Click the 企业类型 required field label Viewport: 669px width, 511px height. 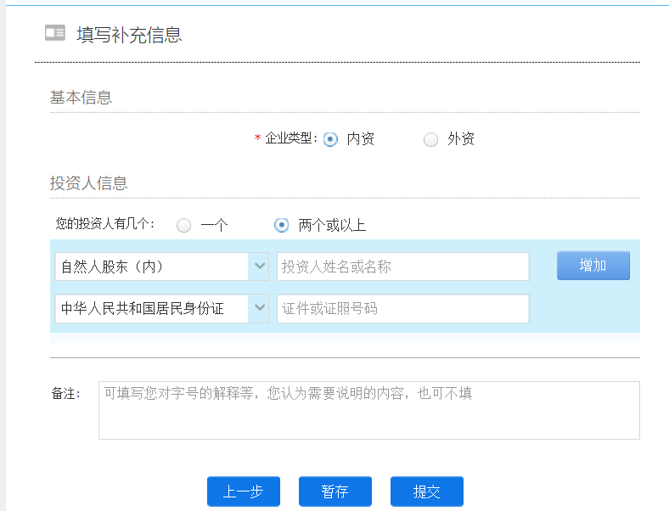(x=290, y=138)
